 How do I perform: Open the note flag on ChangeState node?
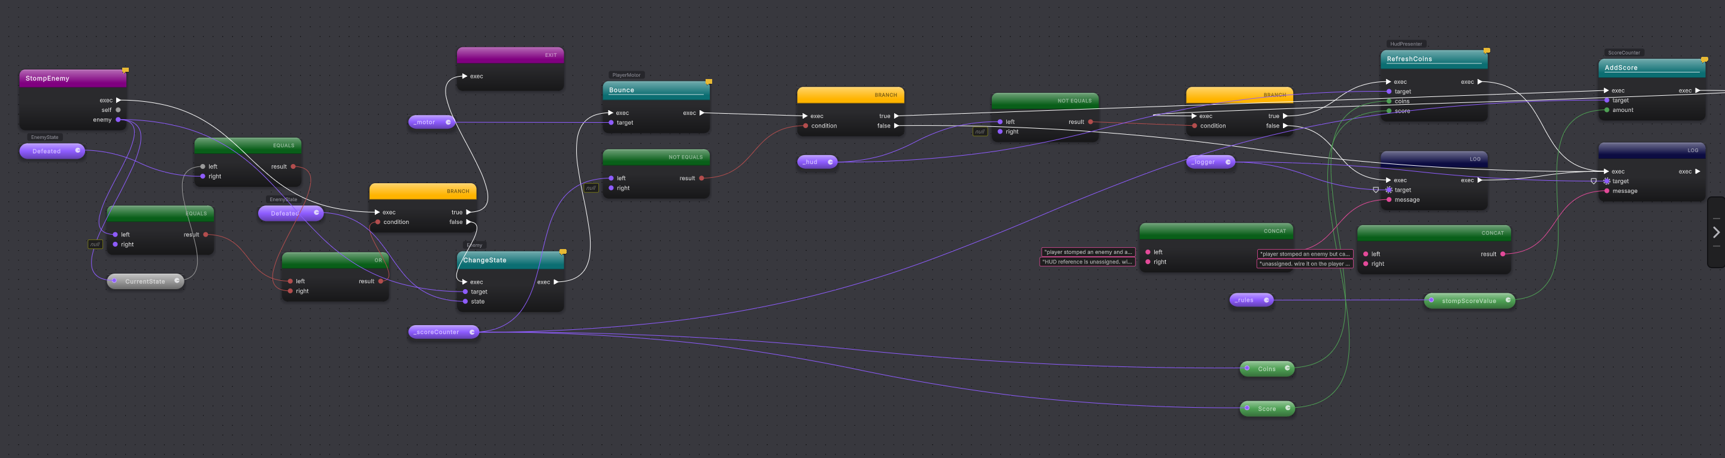pos(562,252)
